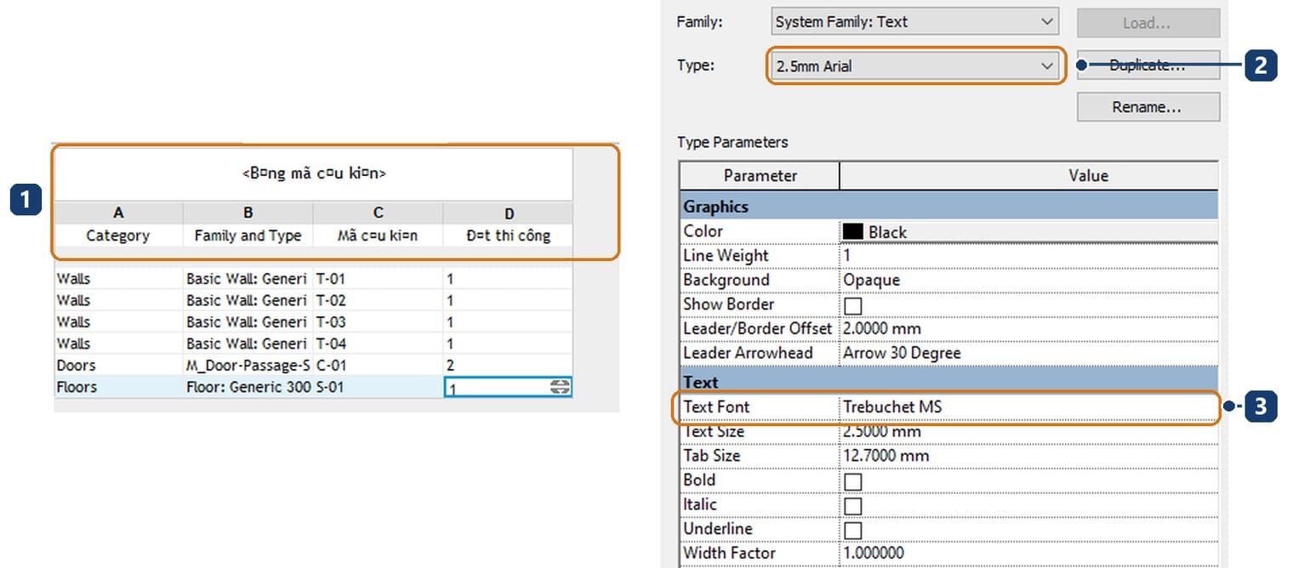Select the C-01 cell
This screenshot has height=568, width=1293.
[x=378, y=366]
